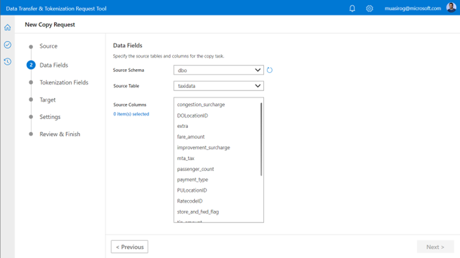
Task: Select the passenger_count column
Action: (195, 169)
